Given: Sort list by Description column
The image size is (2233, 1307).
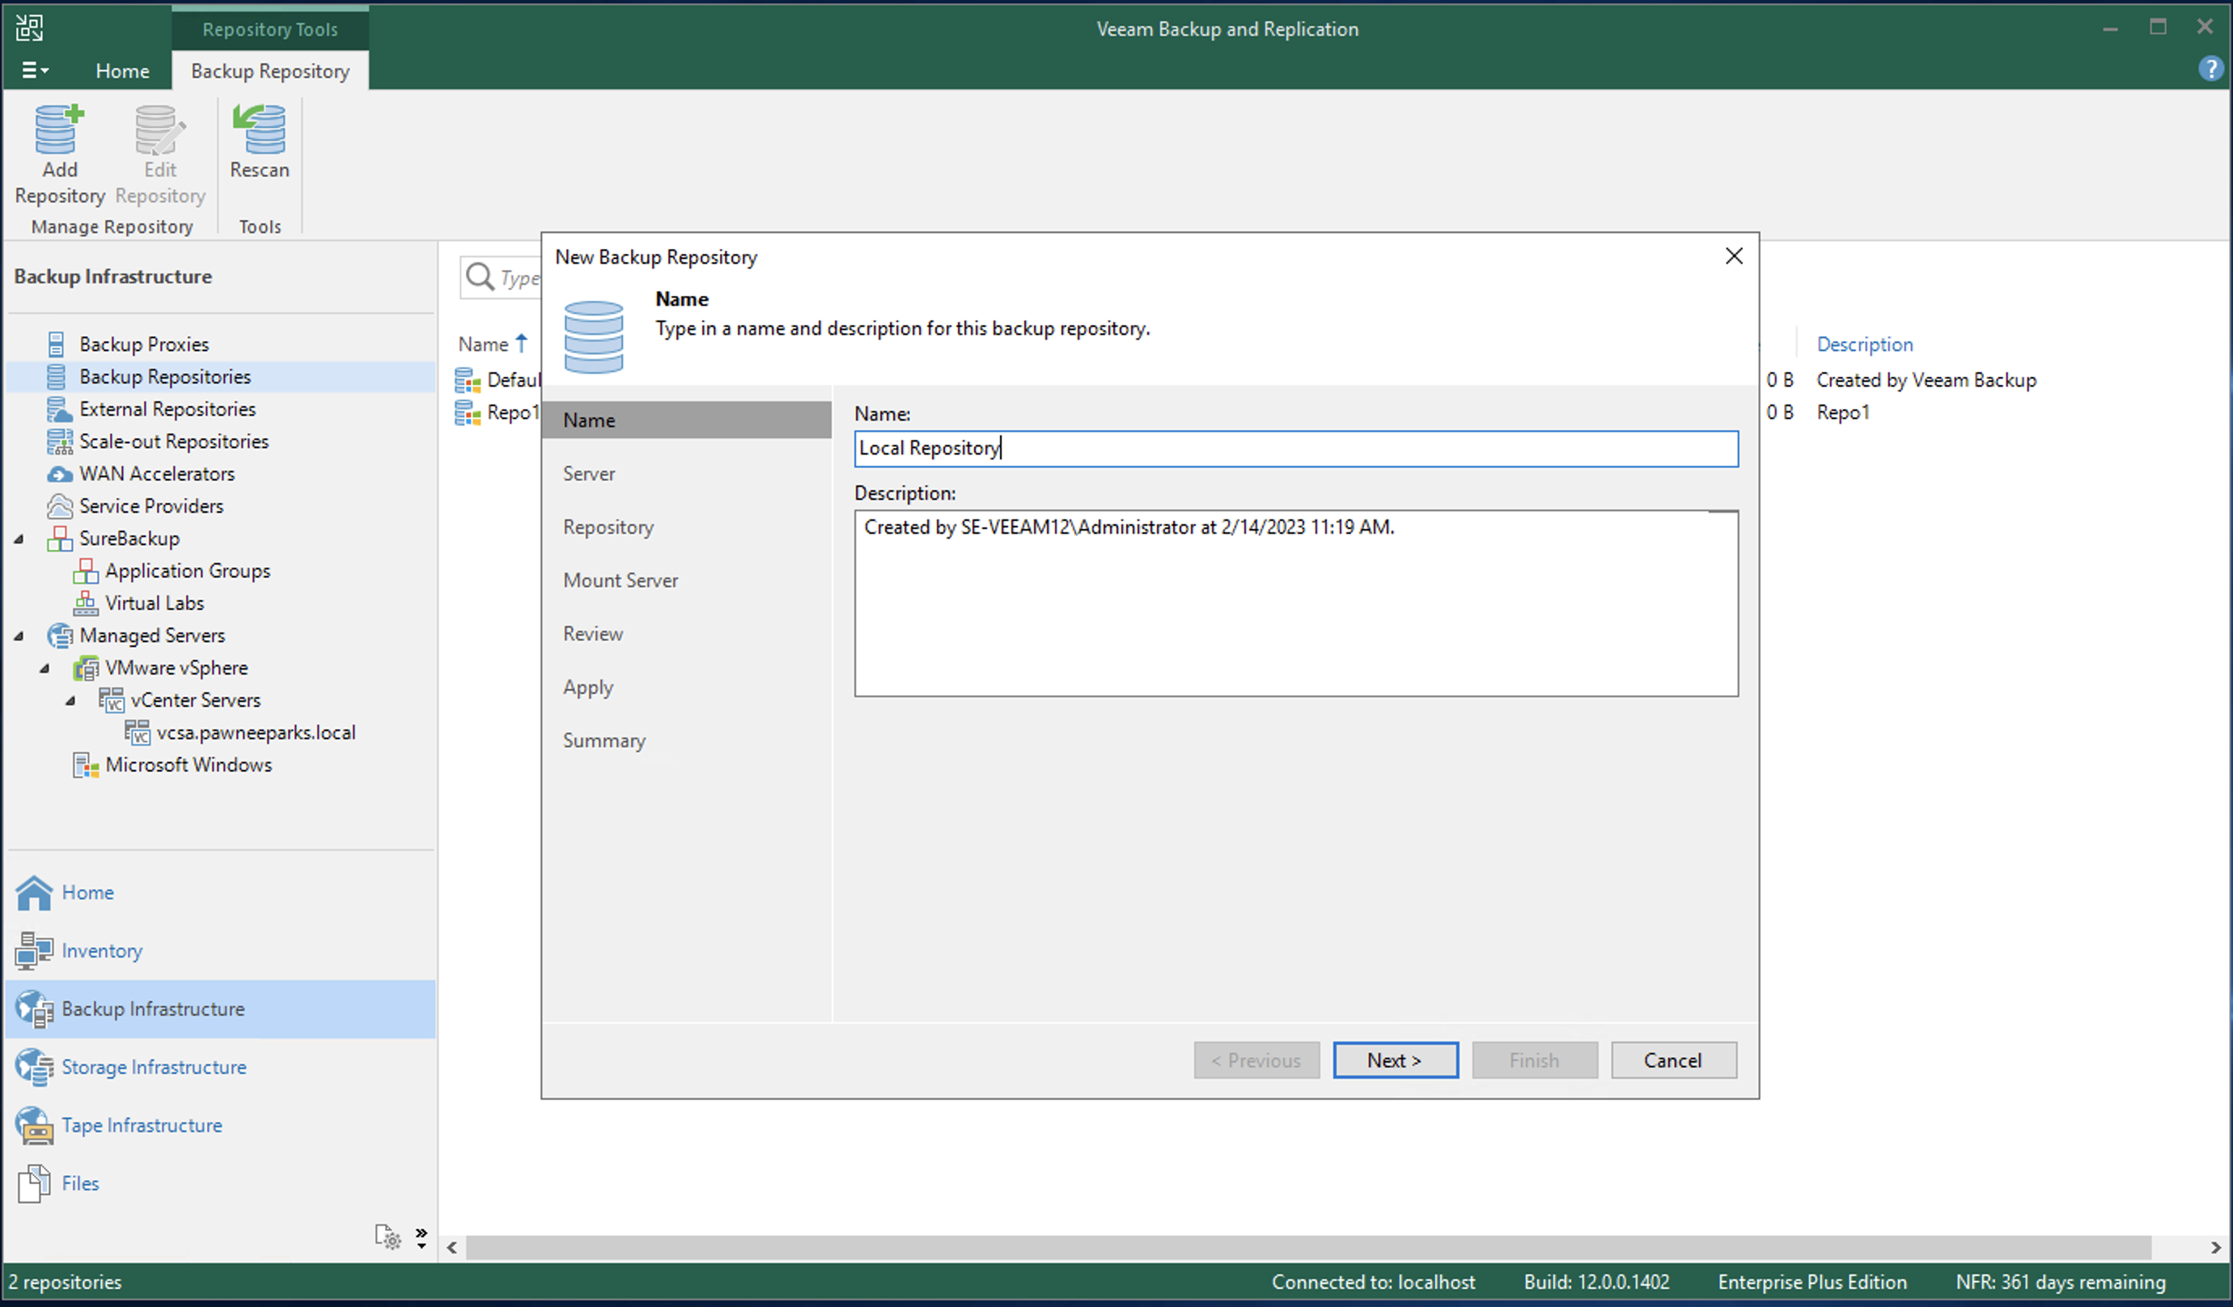Looking at the screenshot, I should (1864, 344).
